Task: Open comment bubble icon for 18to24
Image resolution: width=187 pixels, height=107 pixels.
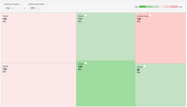Action: (x=11, y=15)
